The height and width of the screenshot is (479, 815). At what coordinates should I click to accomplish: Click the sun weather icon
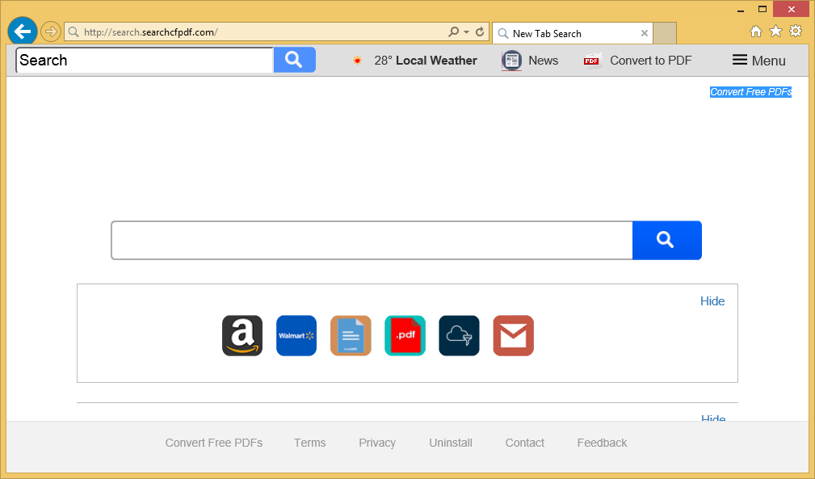coord(357,61)
